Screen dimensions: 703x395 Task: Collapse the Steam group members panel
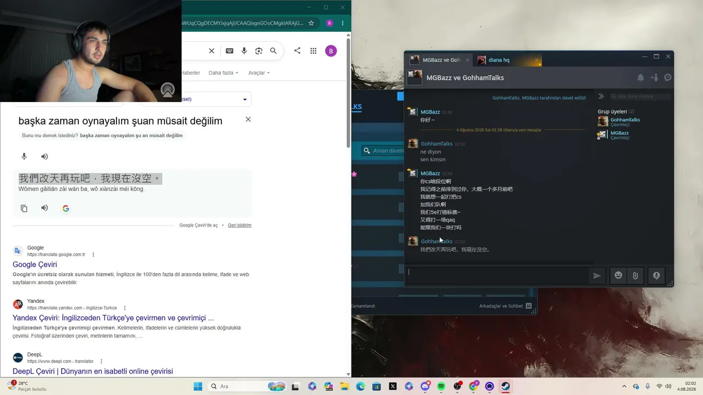pyautogui.click(x=601, y=96)
